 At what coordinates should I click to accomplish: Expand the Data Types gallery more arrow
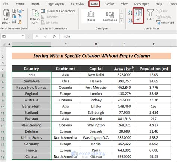pos(121,21)
